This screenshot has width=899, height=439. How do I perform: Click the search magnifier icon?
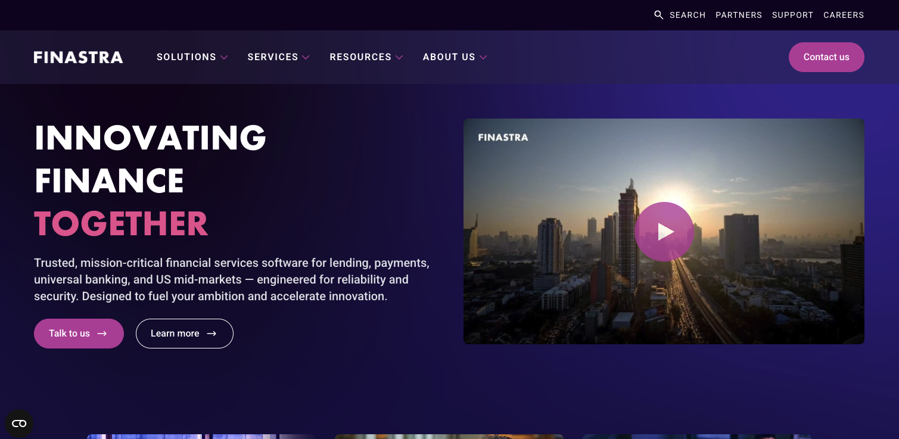point(658,15)
